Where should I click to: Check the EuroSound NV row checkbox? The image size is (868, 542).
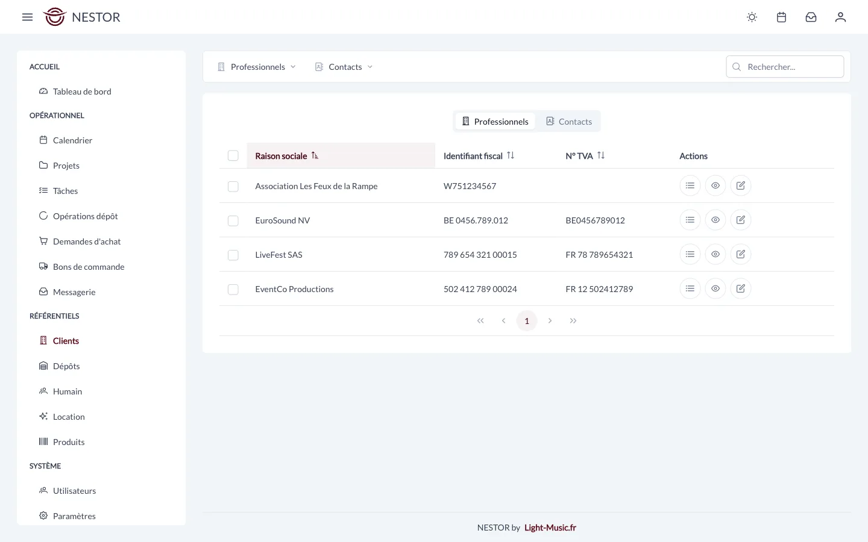pyautogui.click(x=233, y=221)
